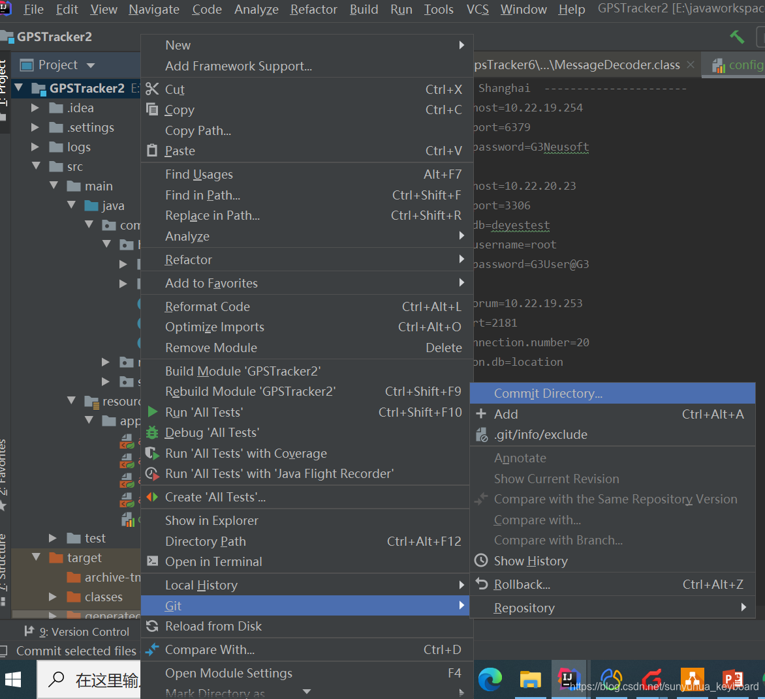Click the Windows Start button
Screen dimensions: 765x699
[13, 679]
